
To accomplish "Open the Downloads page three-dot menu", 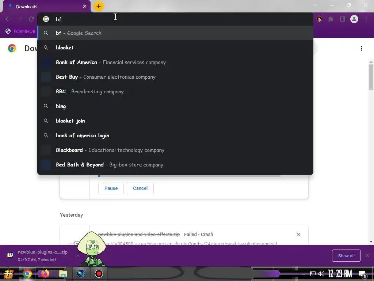I will pos(362,49).
